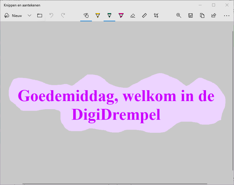Image resolution: width=234 pixels, height=185 pixels.
Task: Open a file with the folder icon
Action: tap(40, 15)
